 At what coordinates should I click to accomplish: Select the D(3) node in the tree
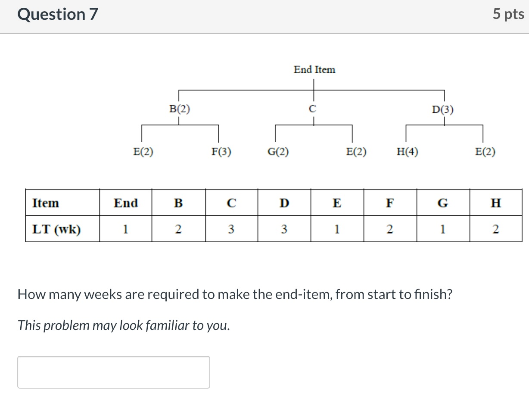click(x=443, y=109)
